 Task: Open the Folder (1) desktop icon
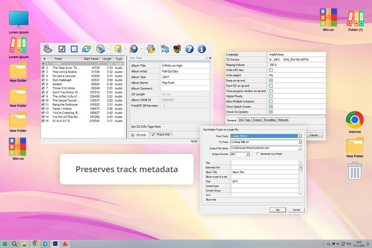point(355,20)
